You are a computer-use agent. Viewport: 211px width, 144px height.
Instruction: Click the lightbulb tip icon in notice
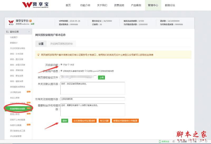tap(38, 55)
